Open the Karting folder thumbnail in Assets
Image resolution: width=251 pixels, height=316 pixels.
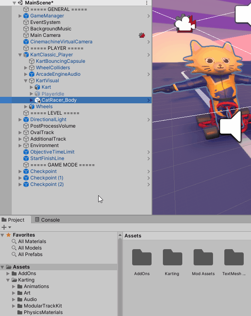click(x=172, y=258)
